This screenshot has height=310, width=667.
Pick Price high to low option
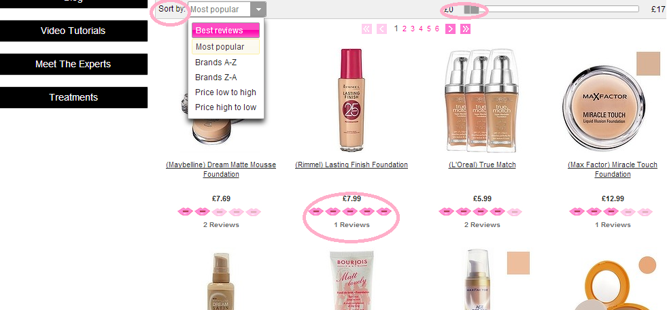226,107
